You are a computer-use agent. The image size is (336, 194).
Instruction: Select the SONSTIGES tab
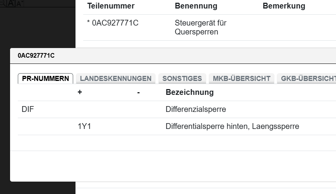[x=182, y=78]
